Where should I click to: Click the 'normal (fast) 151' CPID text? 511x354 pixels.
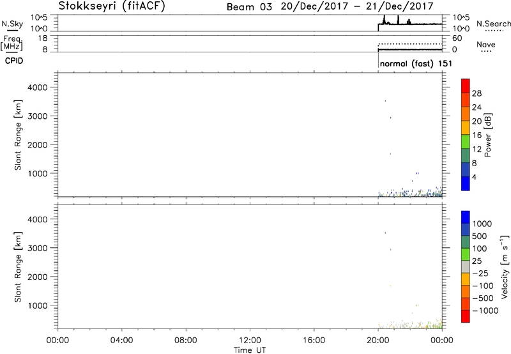[x=416, y=63]
